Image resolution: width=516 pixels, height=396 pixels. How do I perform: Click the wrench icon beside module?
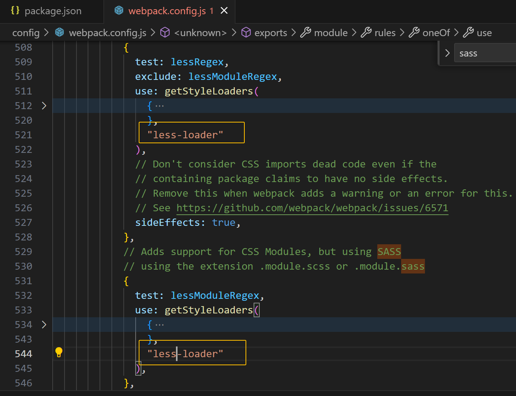[305, 32]
